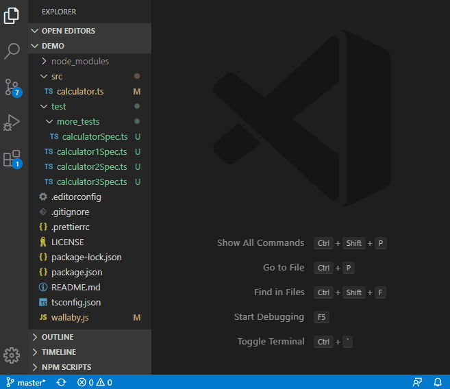Open the Run and Debug view
The image size is (450, 389).
coord(12,123)
